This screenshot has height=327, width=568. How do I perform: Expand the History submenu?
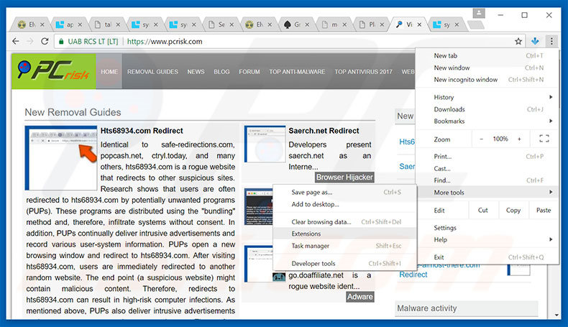click(487, 97)
